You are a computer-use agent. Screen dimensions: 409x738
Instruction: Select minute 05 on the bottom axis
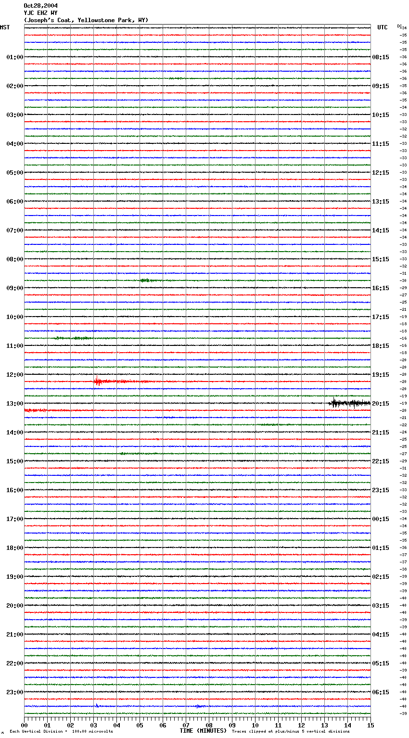[140, 725]
